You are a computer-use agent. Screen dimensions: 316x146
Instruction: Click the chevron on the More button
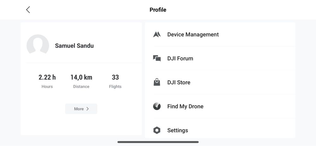pyautogui.click(x=88, y=109)
